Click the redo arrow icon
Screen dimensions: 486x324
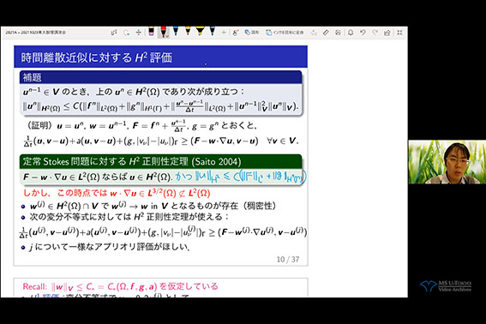[x=375, y=33]
